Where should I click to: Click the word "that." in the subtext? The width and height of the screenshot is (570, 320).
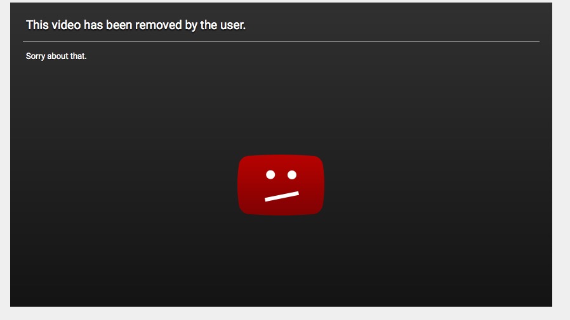click(78, 56)
